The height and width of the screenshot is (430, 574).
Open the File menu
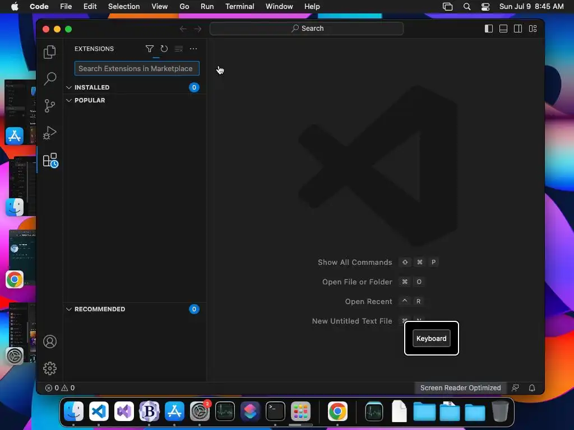pyautogui.click(x=66, y=7)
